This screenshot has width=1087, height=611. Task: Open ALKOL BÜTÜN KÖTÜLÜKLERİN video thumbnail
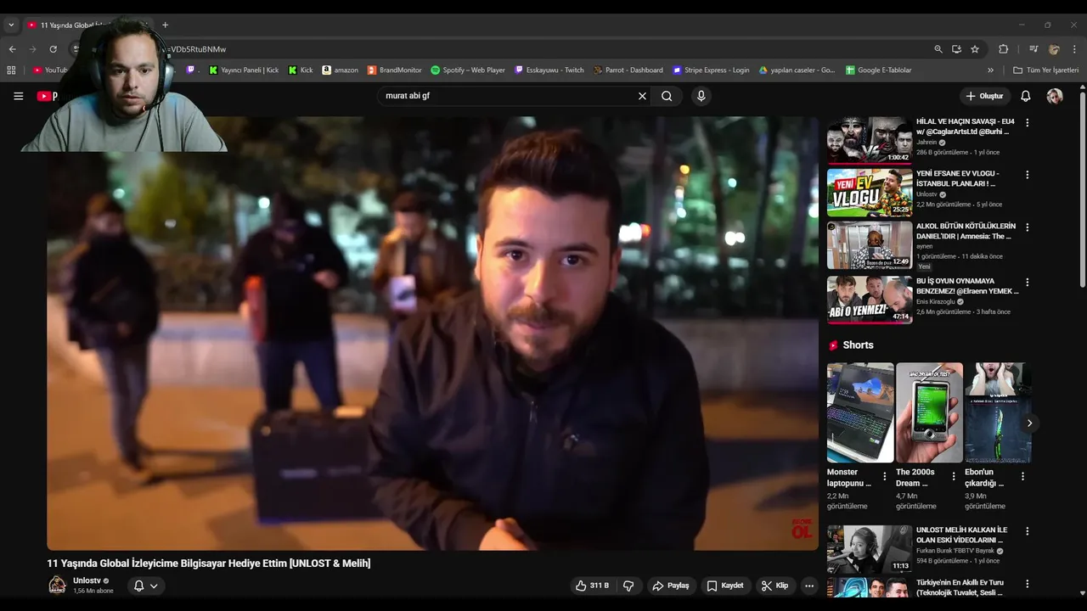coord(870,245)
